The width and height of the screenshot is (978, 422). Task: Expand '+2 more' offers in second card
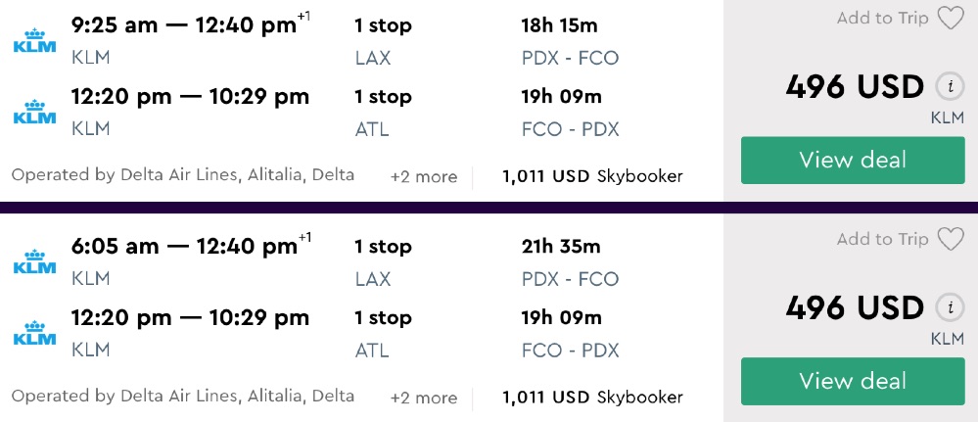423,398
